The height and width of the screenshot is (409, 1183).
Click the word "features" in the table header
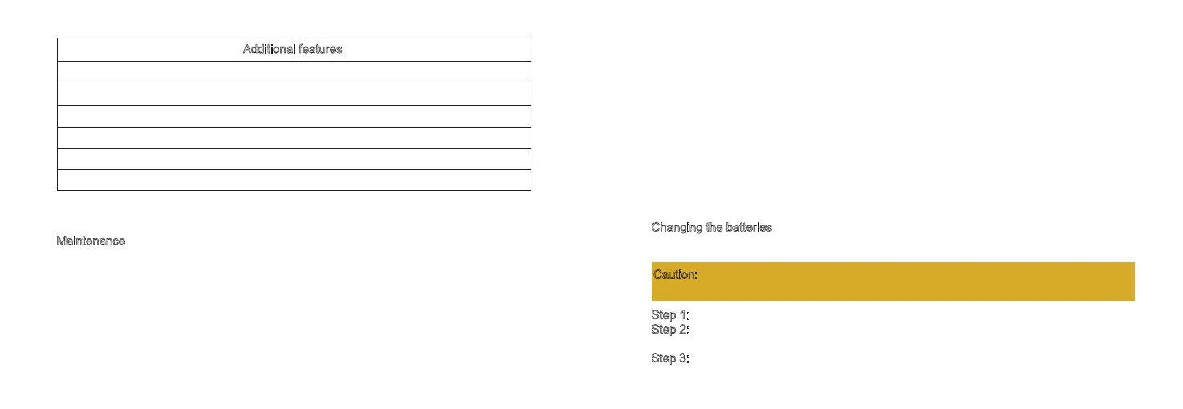click(x=319, y=50)
